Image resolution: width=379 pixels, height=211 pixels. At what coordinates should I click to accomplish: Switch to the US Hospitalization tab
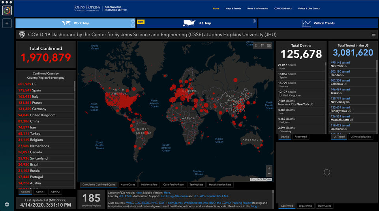pos(360,137)
